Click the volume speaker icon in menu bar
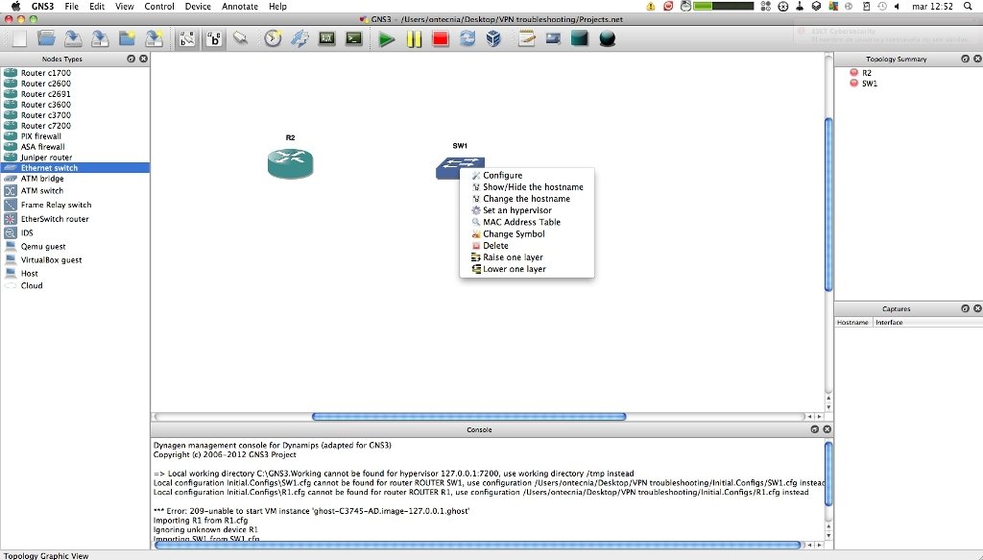The image size is (983, 560). [898, 7]
